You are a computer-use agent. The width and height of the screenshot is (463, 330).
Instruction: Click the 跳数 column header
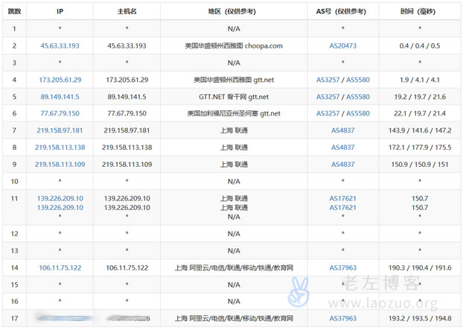pyautogui.click(x=14, y=12)
